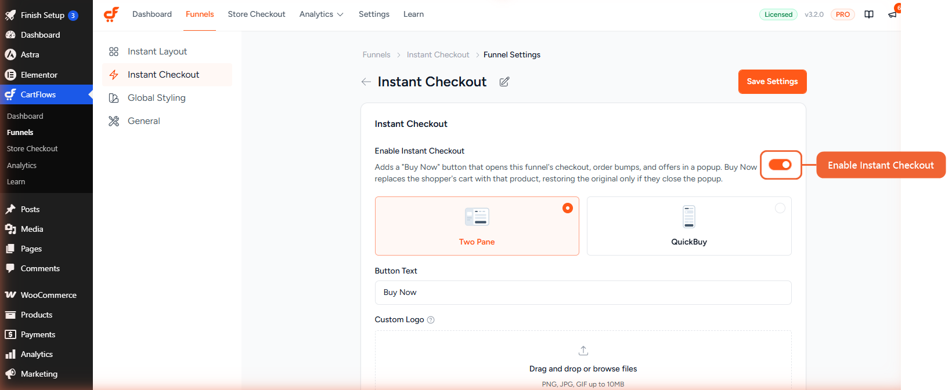Open General settings section
Image resolution: width=952 pixels, height=390 pixels.
tap(167, 121)
